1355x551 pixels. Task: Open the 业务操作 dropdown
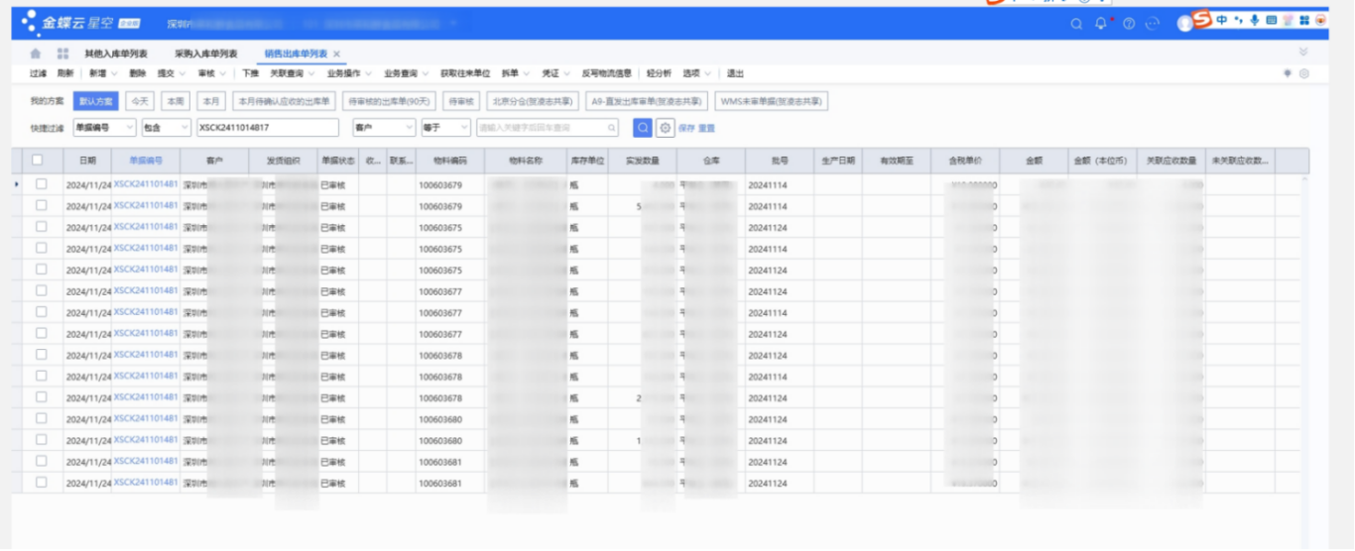click(347, 73)
